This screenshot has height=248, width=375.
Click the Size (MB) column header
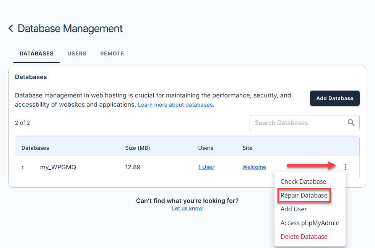tap(138, 148)
